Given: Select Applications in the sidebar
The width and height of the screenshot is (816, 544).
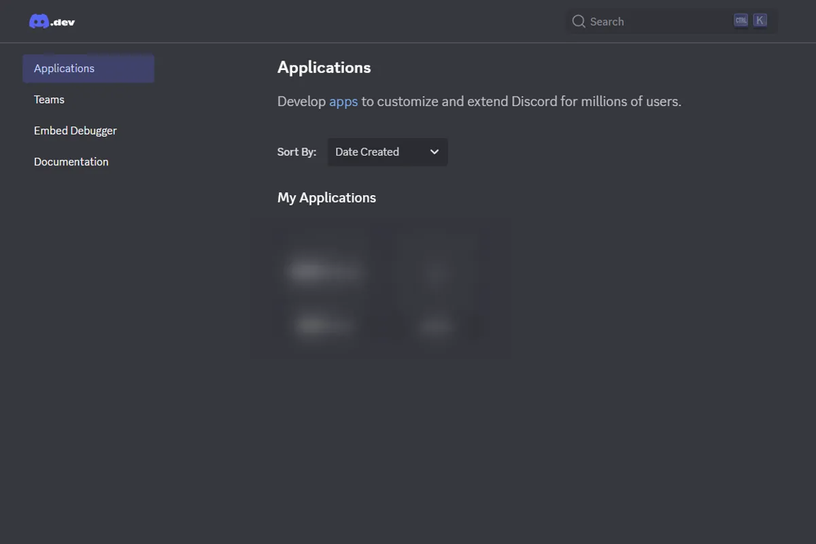Looking at the screenshot, I should coord(88,69).
